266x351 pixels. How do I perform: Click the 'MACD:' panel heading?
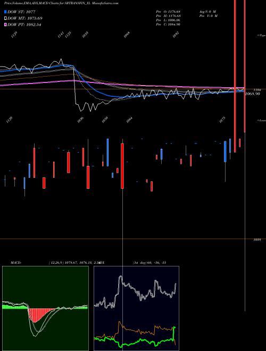pyautogui.click(x=16, y=263)
